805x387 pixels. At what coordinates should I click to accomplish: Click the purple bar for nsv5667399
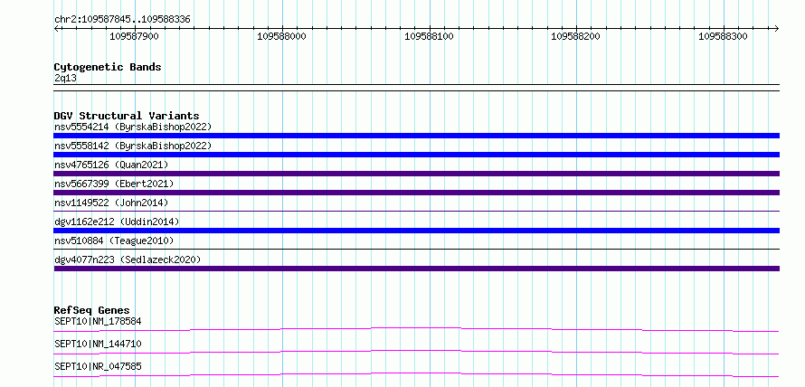coord(416,193)
